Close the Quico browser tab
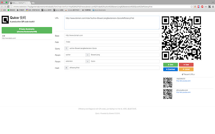Viewport: 215px width, 134px height. tap(29, 3)
